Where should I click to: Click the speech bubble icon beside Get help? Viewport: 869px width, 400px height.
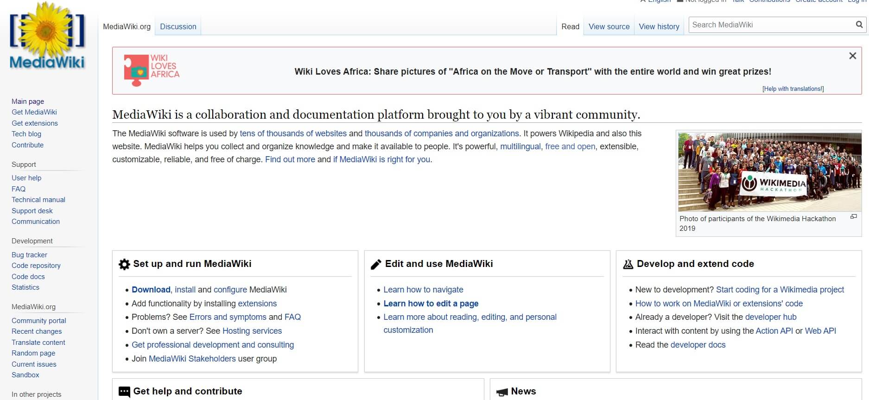(124, 392)
